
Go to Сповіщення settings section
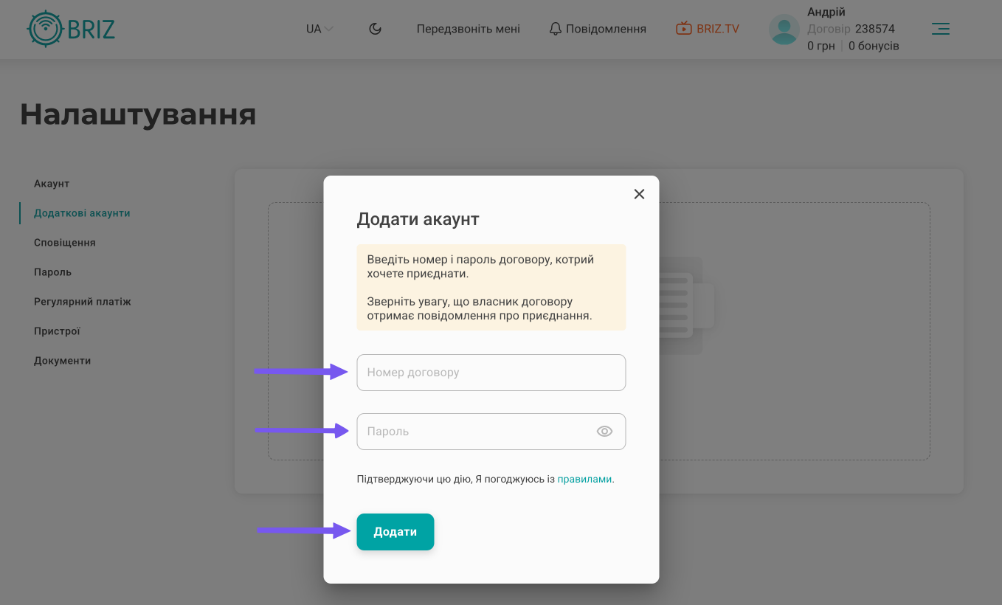(65, 243)
